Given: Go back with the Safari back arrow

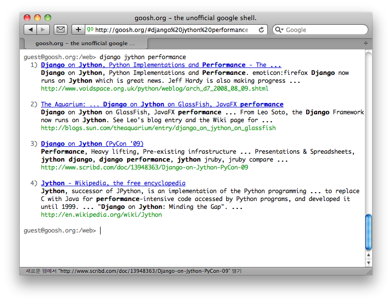Looking at the screenshot, I should tap(31, 30).
